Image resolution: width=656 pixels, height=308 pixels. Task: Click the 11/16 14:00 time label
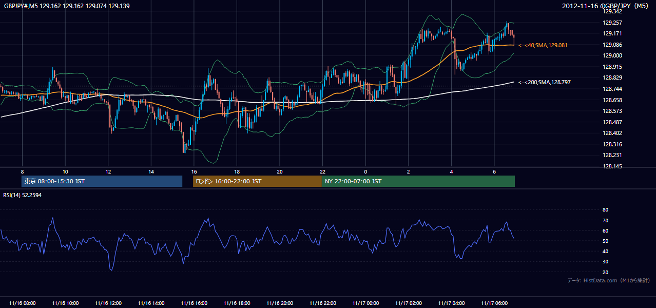(151, 303)
